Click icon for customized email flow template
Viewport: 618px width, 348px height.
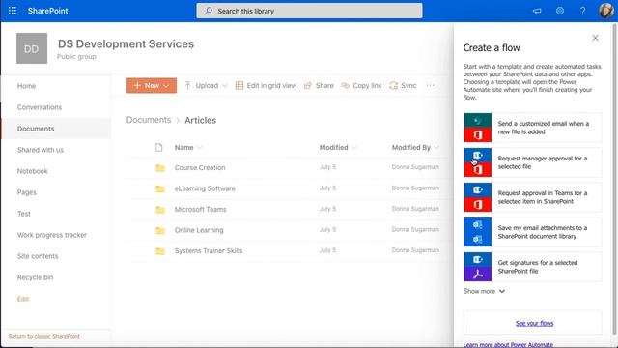point(477,128)
